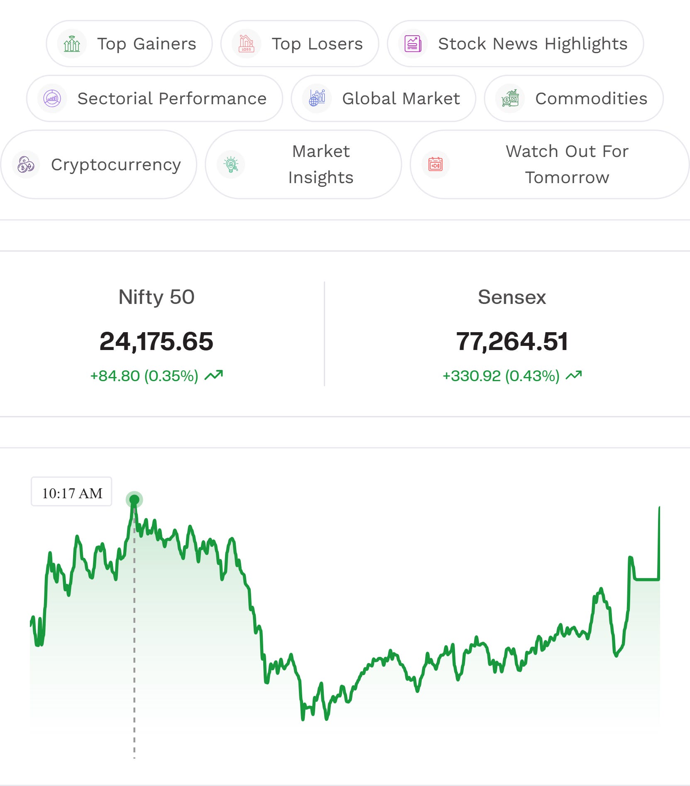Click the Global Market globe icon
Viewport: 690px width, 786px height.
tap(317, 98)
